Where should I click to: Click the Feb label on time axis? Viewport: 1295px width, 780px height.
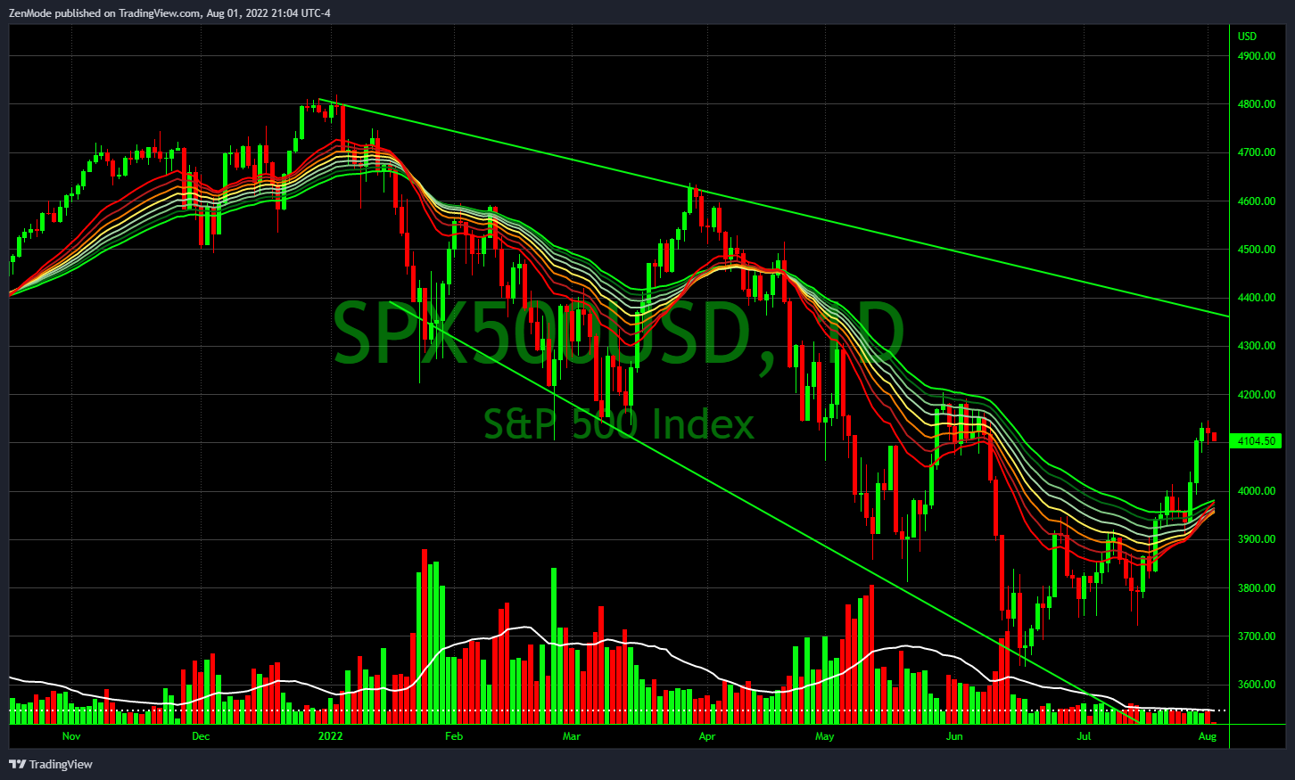point(454,736)
